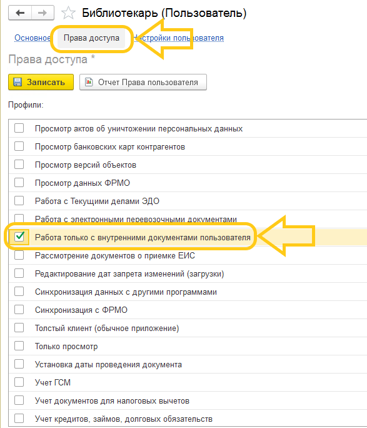Check the Только просмотр profile box
The height and width of the screenshot is (428, 367).
pos(19,346)
